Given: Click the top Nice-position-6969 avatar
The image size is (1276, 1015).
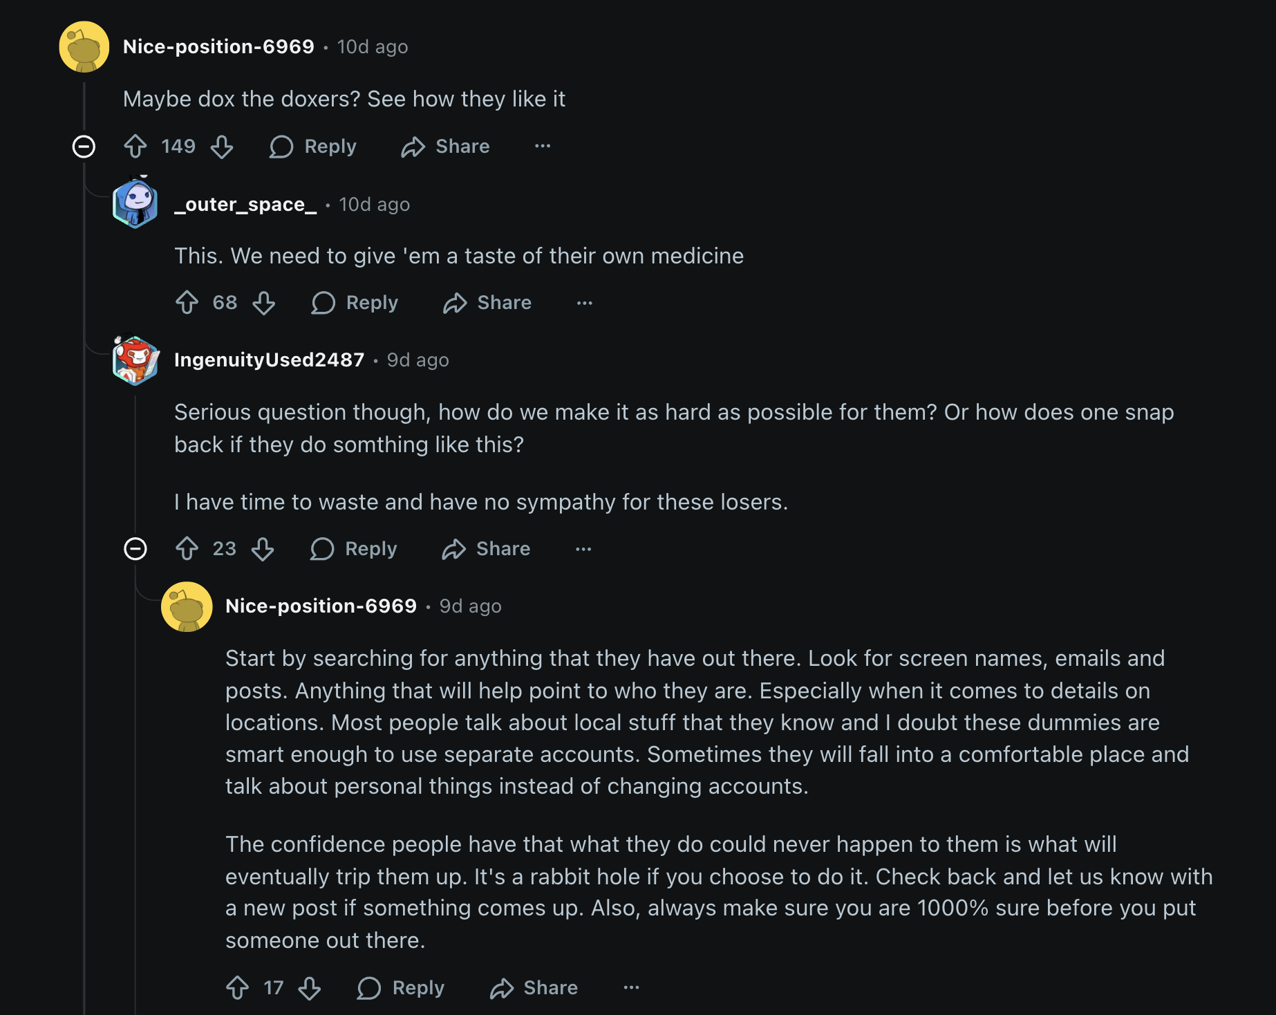Looking at the screenshot, I should pos(84,47).
